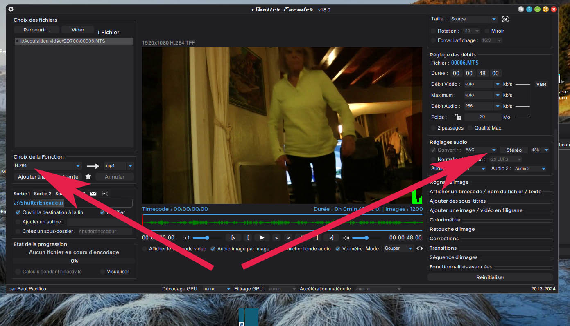Enable the Miroir option
Viewport: 570px width, 326px height.
(487, 31)
